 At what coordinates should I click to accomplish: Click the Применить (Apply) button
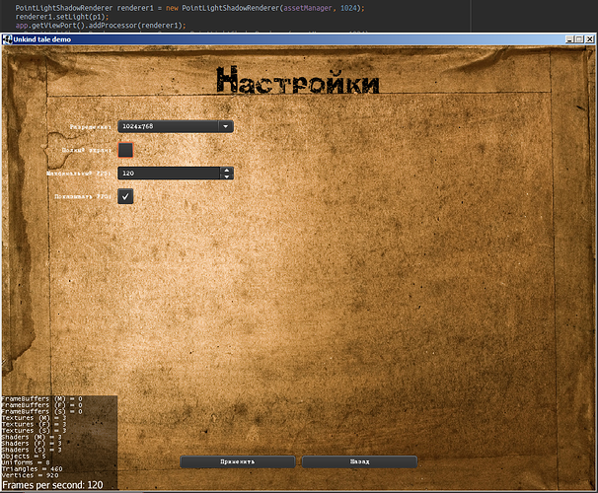point(237,461)
